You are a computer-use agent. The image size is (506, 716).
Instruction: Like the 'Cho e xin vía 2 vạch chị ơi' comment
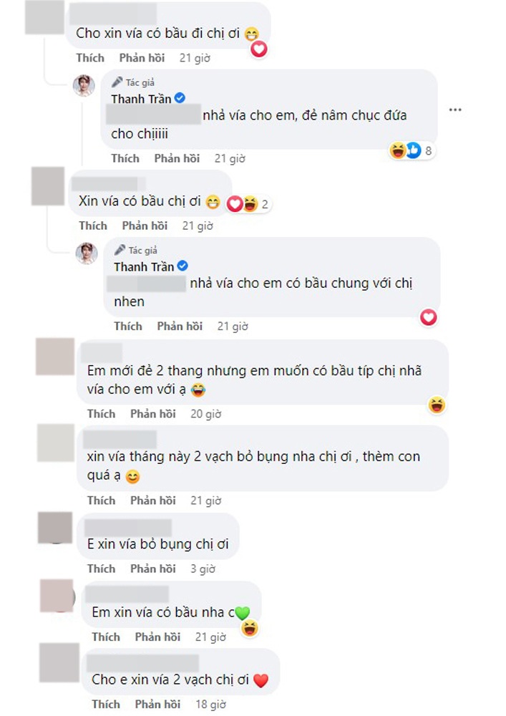coord(106,705)
